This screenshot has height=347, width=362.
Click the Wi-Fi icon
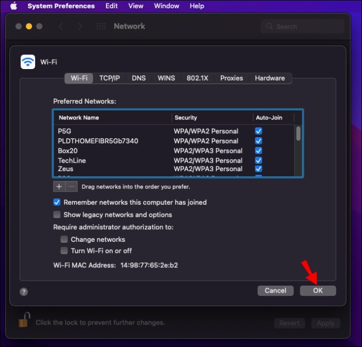28,62
